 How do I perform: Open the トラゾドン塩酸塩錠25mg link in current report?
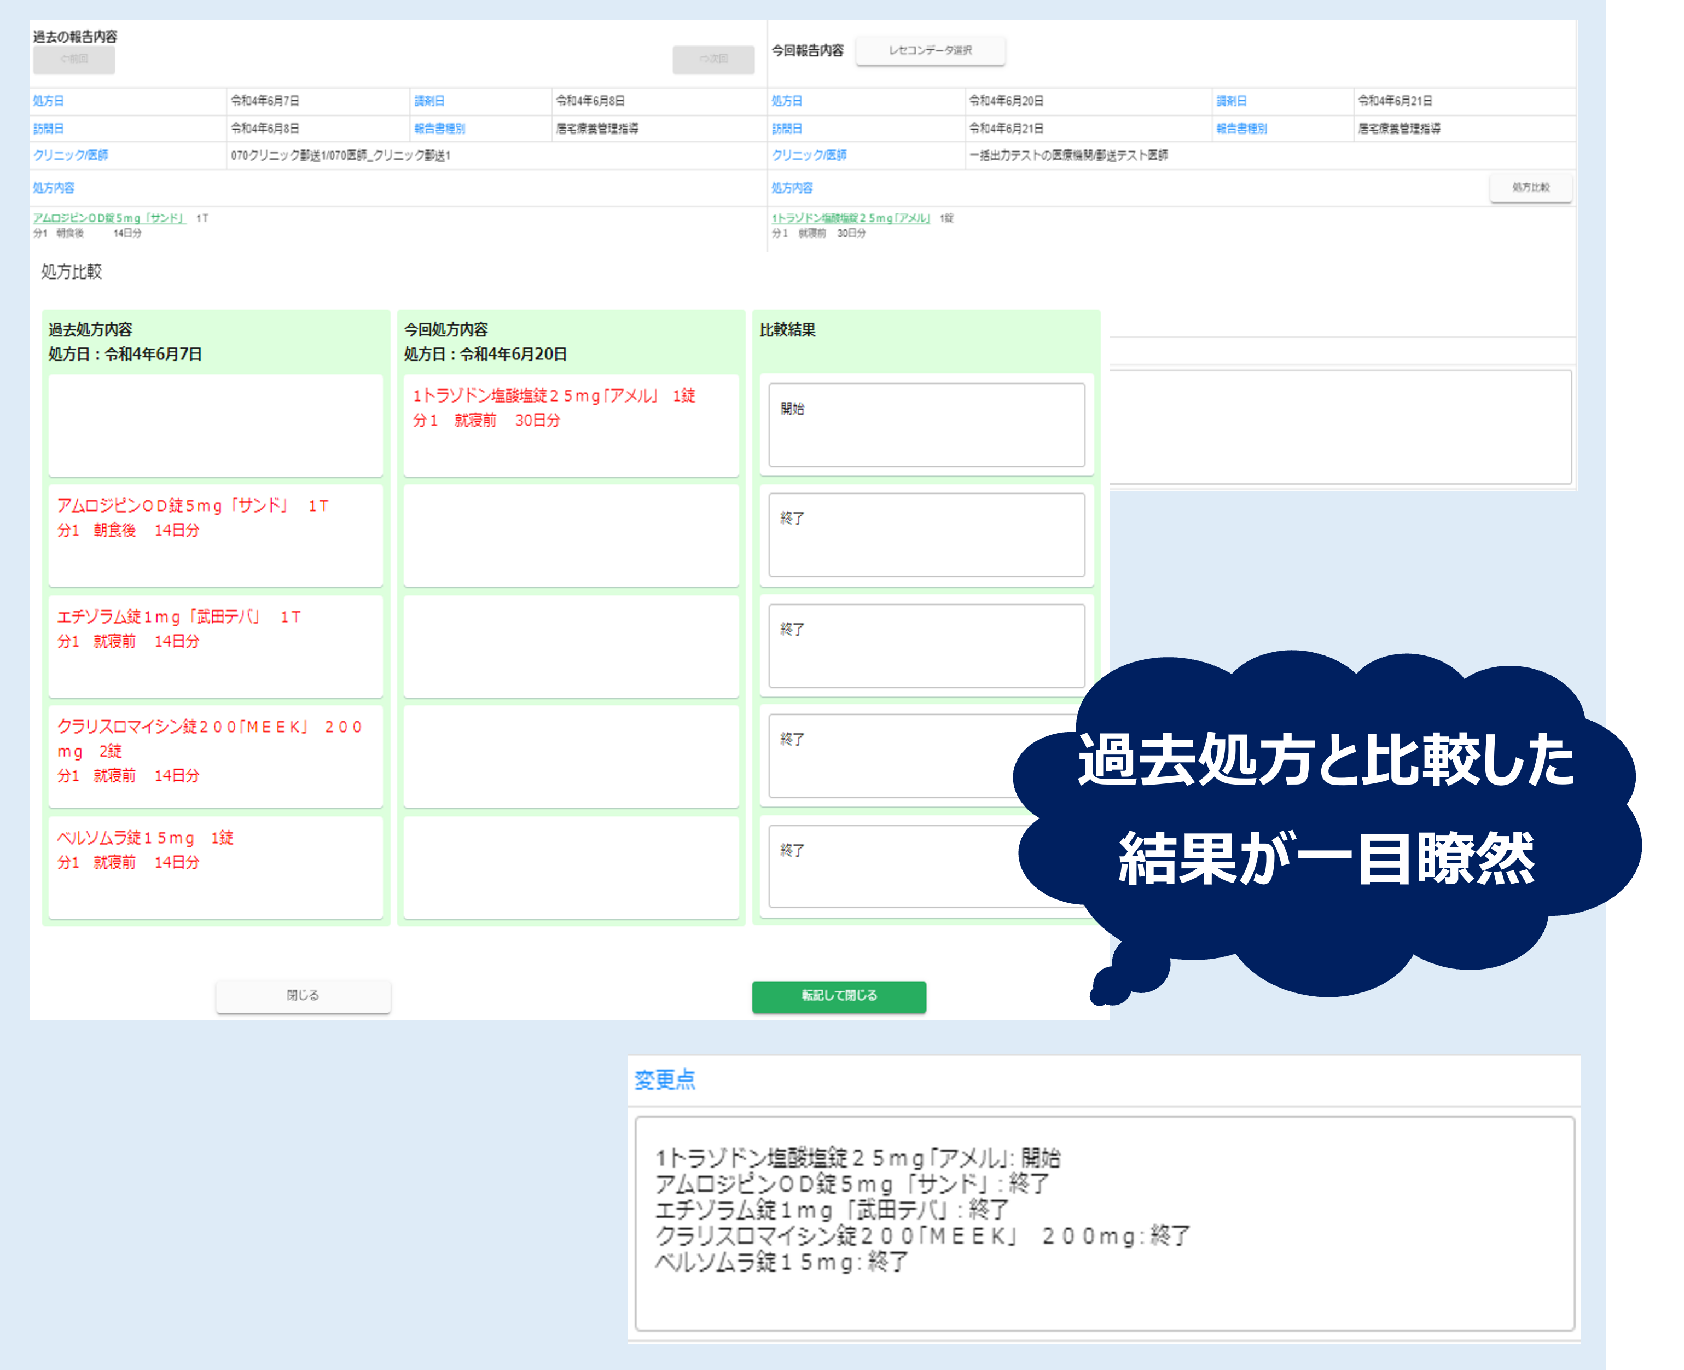coord(851,218)
